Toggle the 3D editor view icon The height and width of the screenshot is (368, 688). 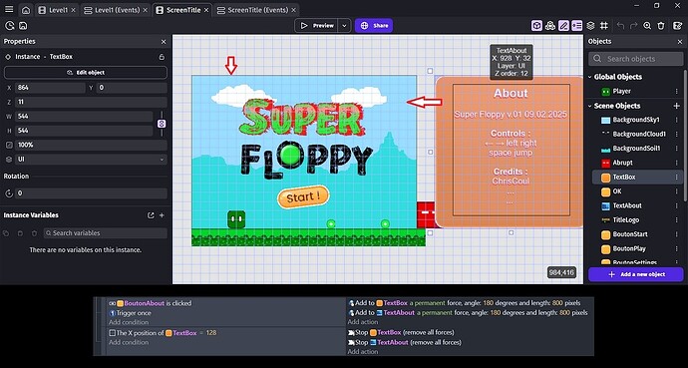coord(536,26)
